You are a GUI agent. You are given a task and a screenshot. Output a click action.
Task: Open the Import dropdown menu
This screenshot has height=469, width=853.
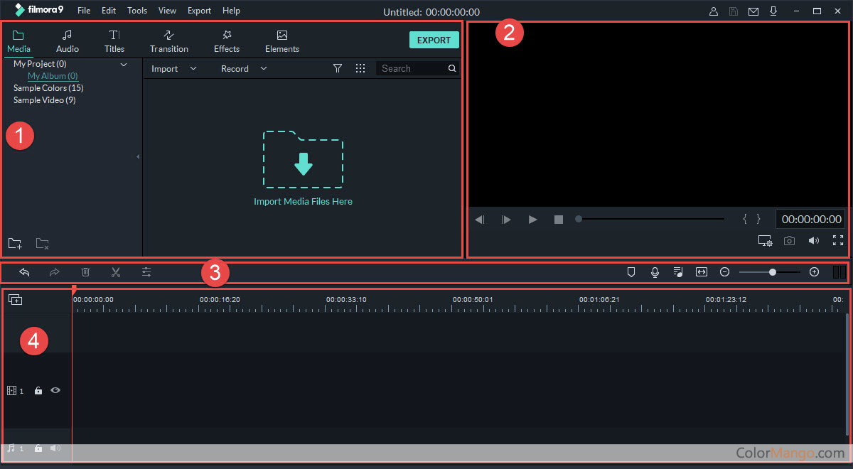pyautogui.click(x=192, y=68)
